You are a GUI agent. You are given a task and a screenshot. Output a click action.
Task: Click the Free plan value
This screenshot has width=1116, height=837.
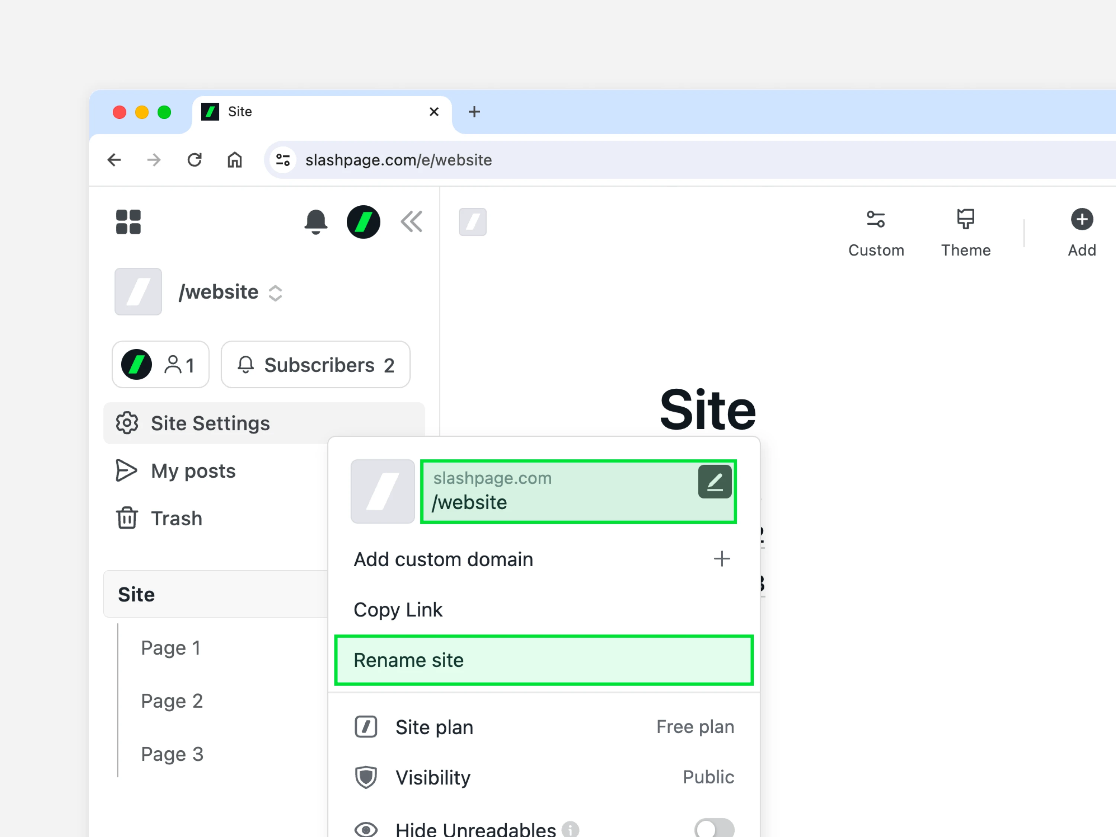tap(695, 727)
